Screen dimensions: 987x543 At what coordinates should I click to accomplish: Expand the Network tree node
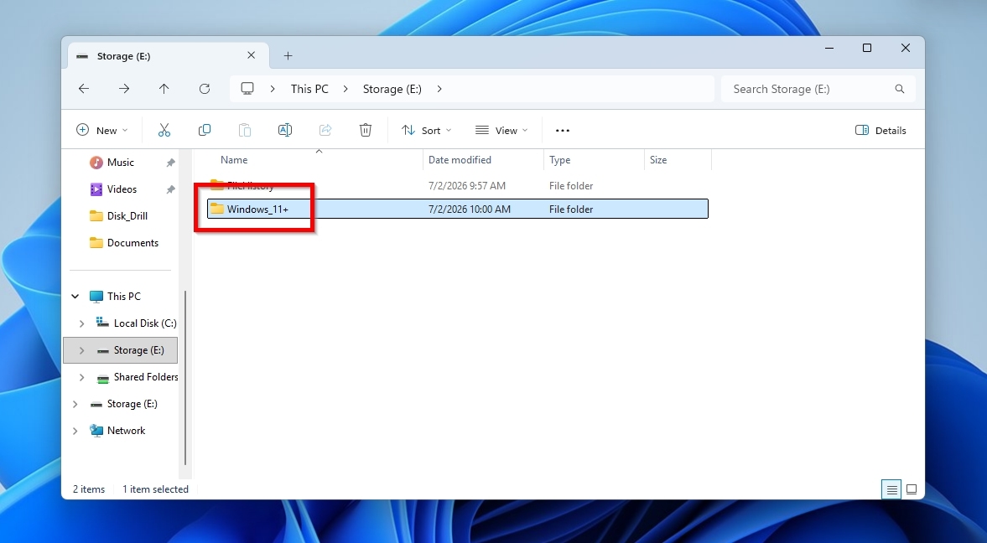[75, 431]
